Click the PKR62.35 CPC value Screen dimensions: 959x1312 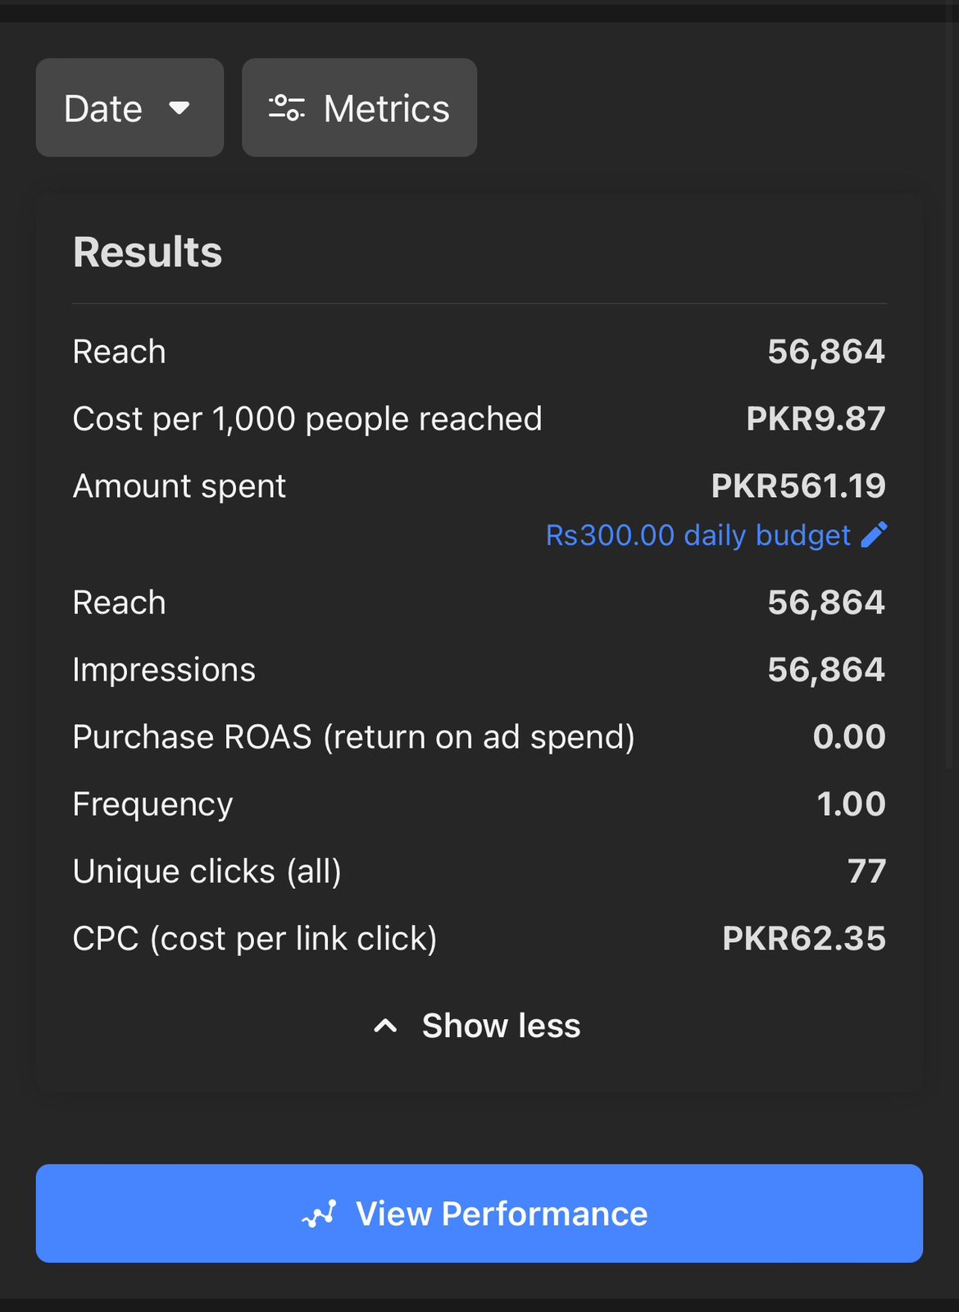pyautogui.click(x=803, y=939)
